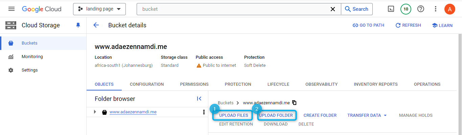Image resolution: width=462 pixels, height=135 pixels.
Task: Open more actions for the bucket folder
Action: point(204,112)
